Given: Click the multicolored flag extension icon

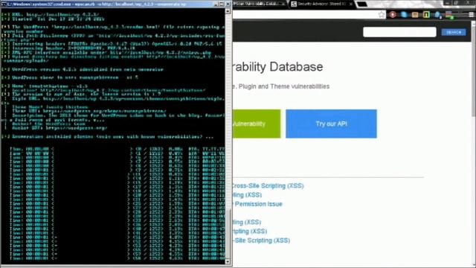Looking at the screenshot, I should (x=449, y=15).
